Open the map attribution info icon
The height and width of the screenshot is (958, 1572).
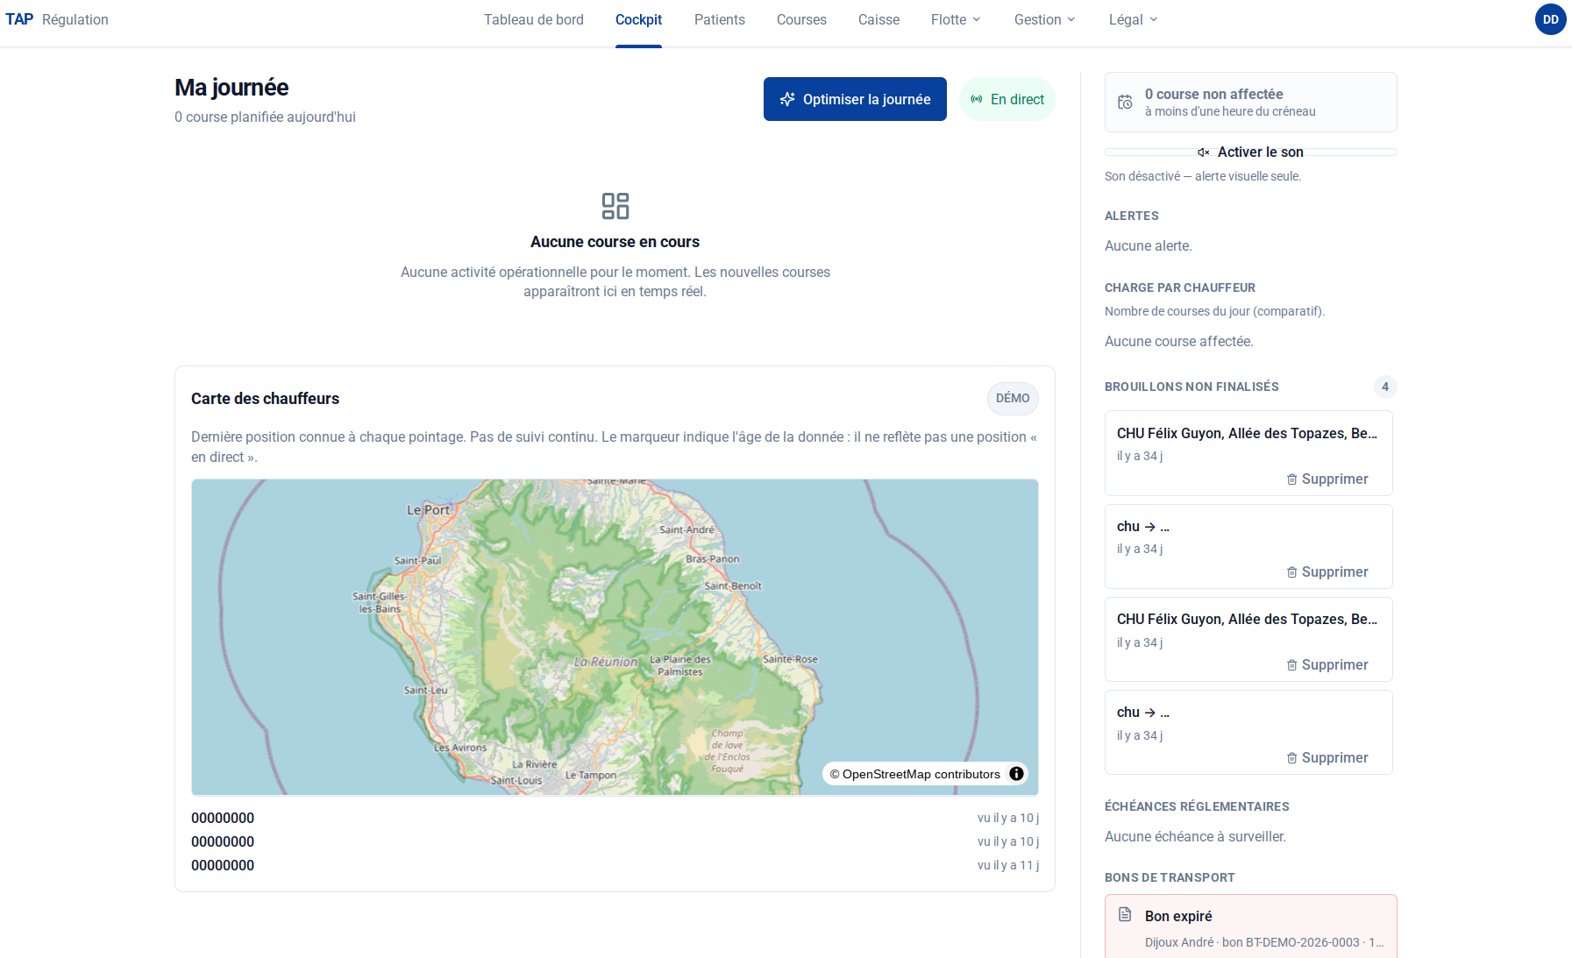(1016, 774)
